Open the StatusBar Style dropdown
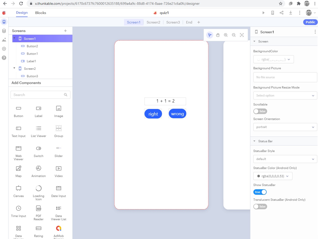This screenshot has width=318, height=239. [x=285, y=159]
